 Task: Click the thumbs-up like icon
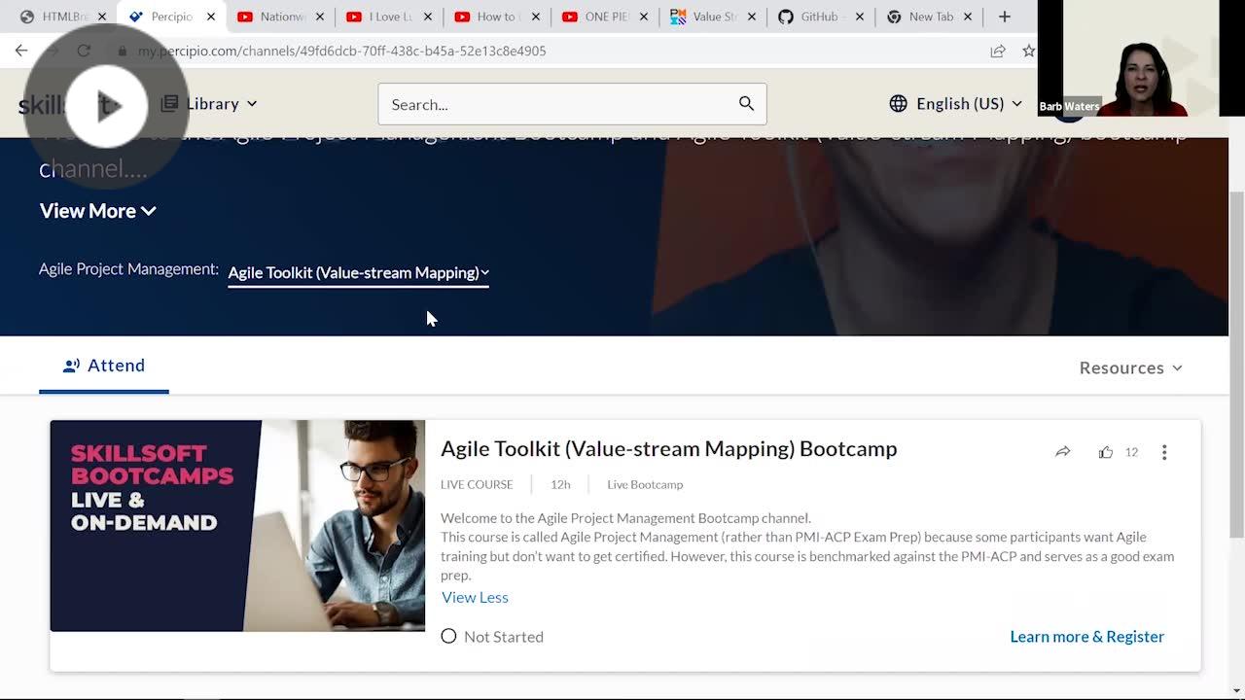pos(1106,451)
